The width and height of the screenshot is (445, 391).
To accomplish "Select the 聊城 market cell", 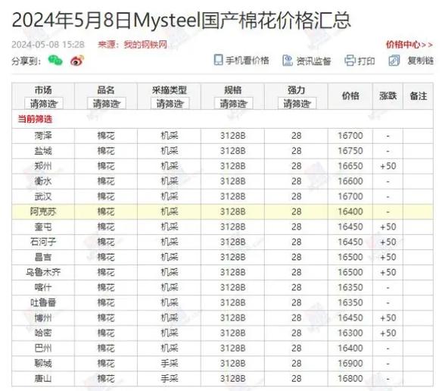I will click(43, 364).
